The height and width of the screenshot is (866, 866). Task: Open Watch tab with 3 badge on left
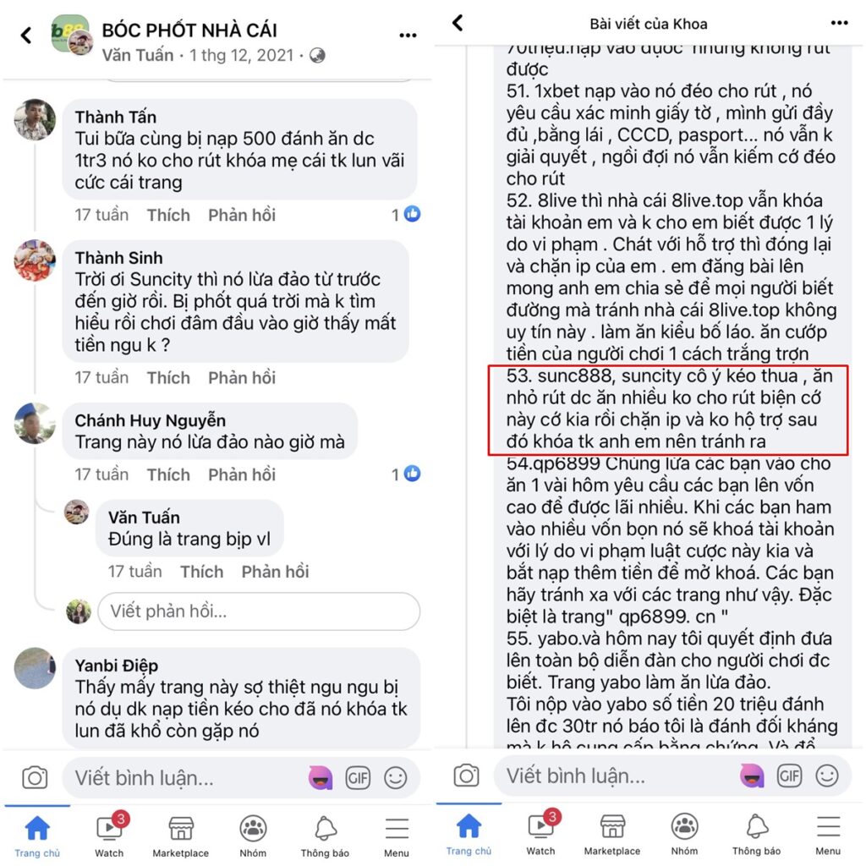pyautogui.click(x=109, y=836)
